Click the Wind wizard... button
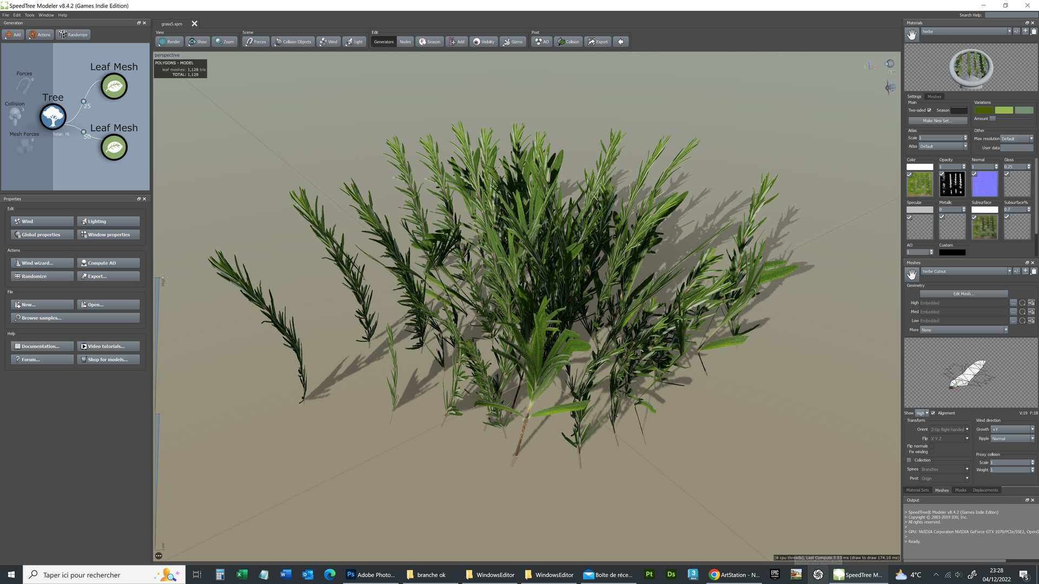This screenshot has height=584, width=1039. tap(42, 263)
